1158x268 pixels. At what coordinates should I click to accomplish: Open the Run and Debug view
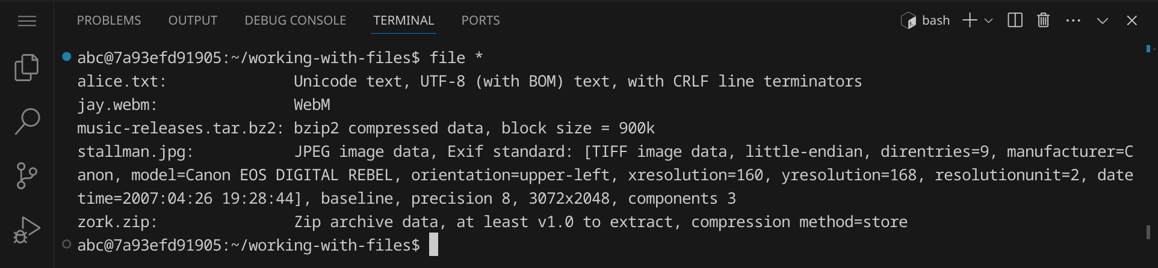[27, 230]
